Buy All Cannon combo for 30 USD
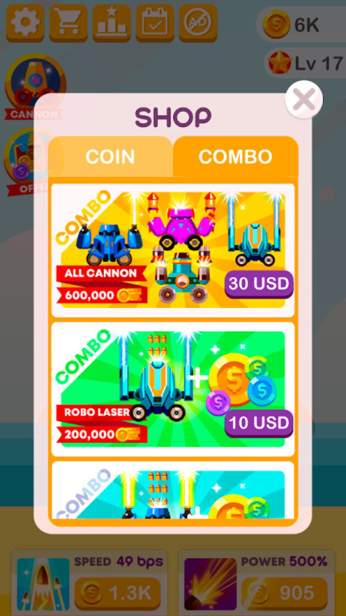This screenshot has height=616, width=346. tap(259, 283)
